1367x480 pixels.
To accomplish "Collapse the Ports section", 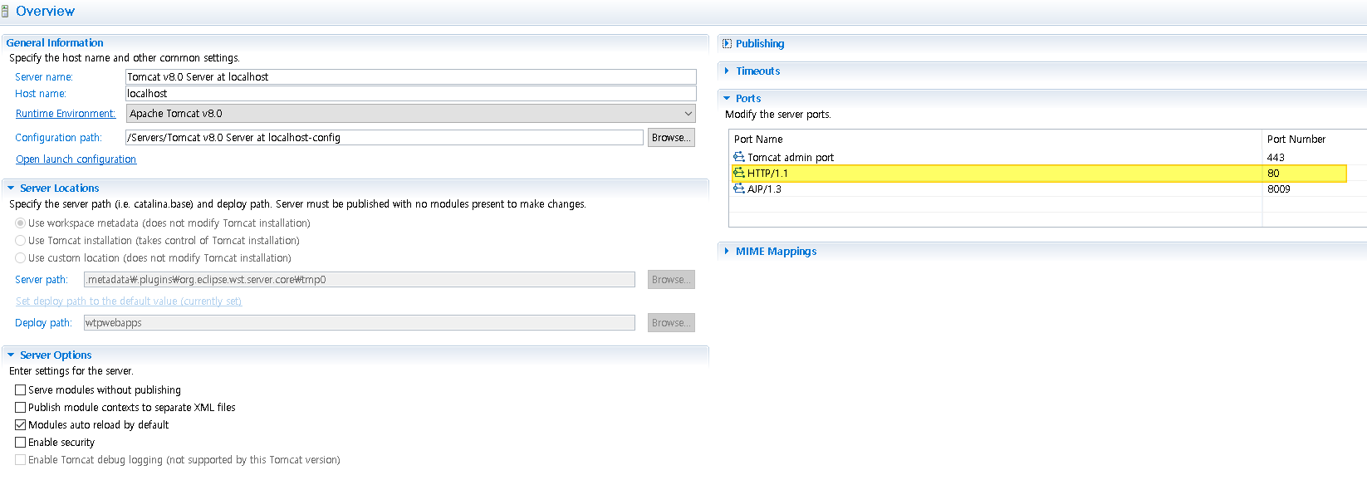I will (727, 98).
